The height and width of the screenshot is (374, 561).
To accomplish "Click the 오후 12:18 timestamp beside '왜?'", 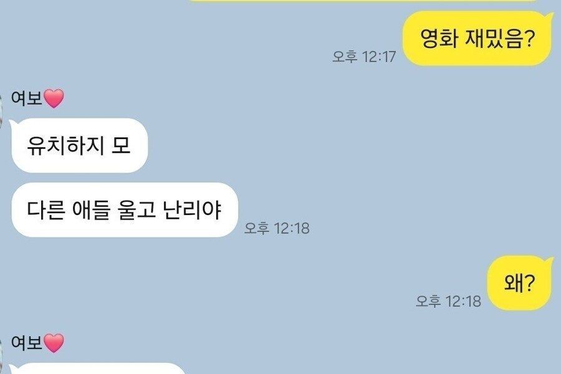I will pos(448,301).
